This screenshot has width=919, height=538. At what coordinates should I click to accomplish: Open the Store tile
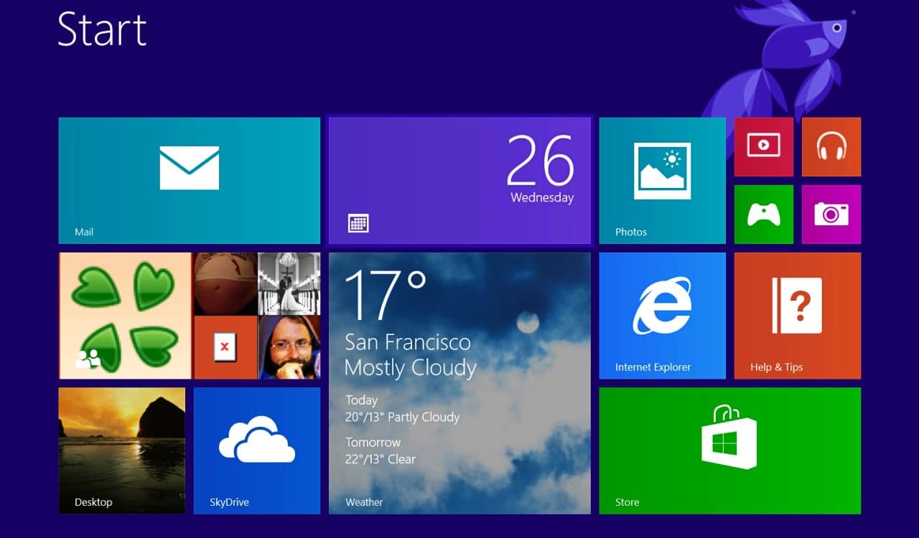tap(730, 450)
